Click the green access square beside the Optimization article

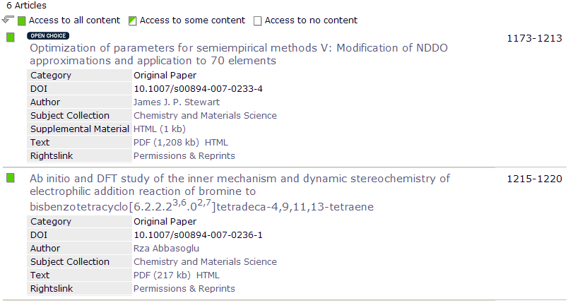[10, 37]
